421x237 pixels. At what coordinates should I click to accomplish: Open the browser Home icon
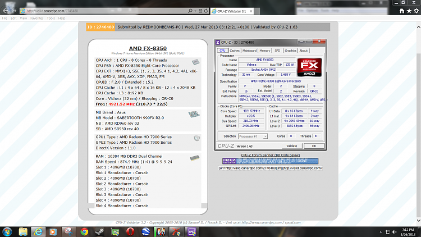click(x=402, y=11)
